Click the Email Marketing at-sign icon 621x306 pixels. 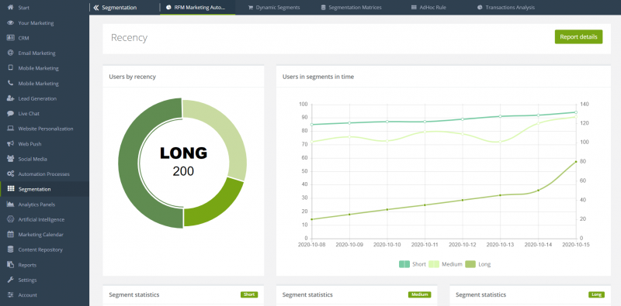click(x=11, y=53)
